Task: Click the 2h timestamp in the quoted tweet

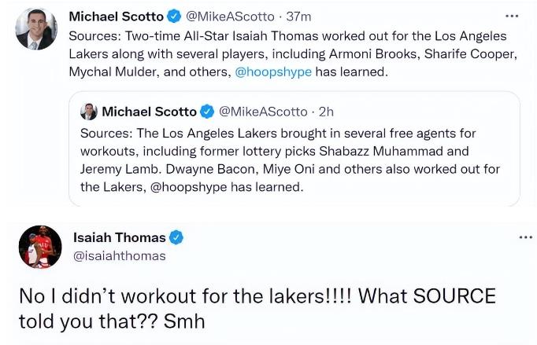Action: click(x=326, y=112)
